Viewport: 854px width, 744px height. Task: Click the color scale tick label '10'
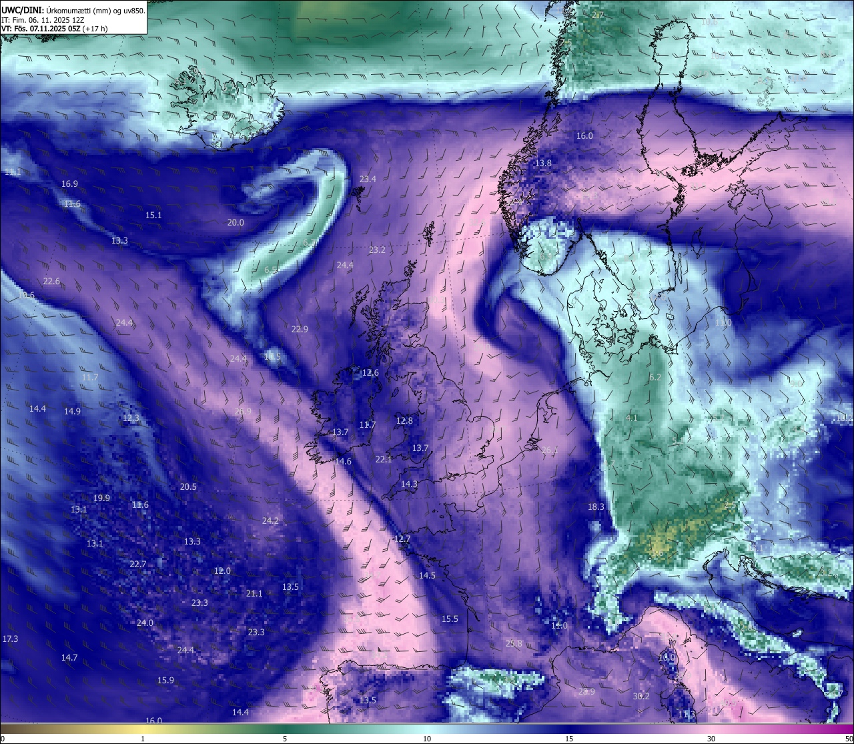point(427,739)
